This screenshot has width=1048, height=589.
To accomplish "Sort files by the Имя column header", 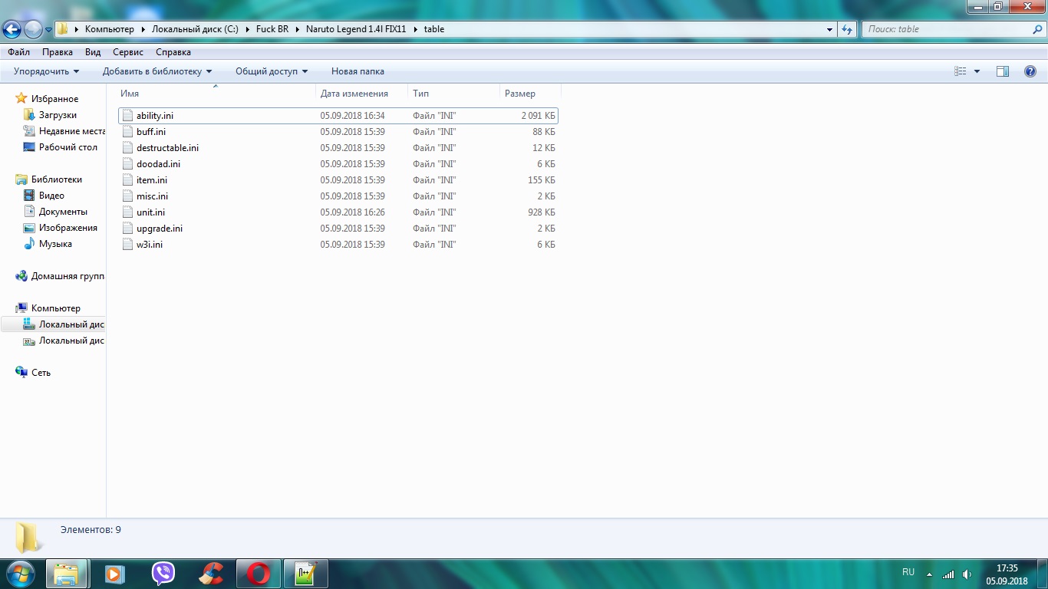I will (x=216, y=94).
